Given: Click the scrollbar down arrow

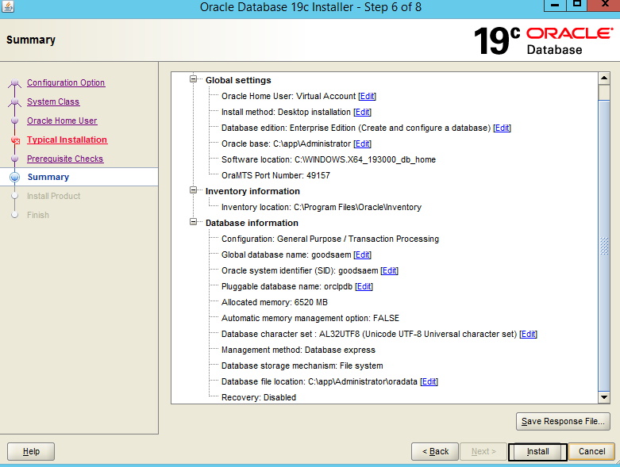Looking at the screenshot, I should click(x=604, y=397).
